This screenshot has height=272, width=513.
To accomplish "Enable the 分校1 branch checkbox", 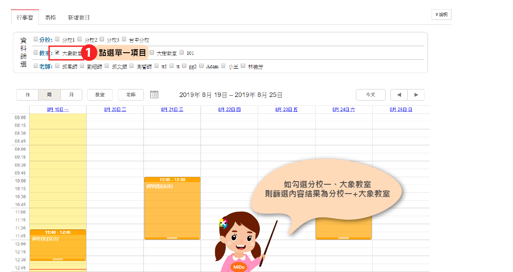I will click(x=57, y=39).
